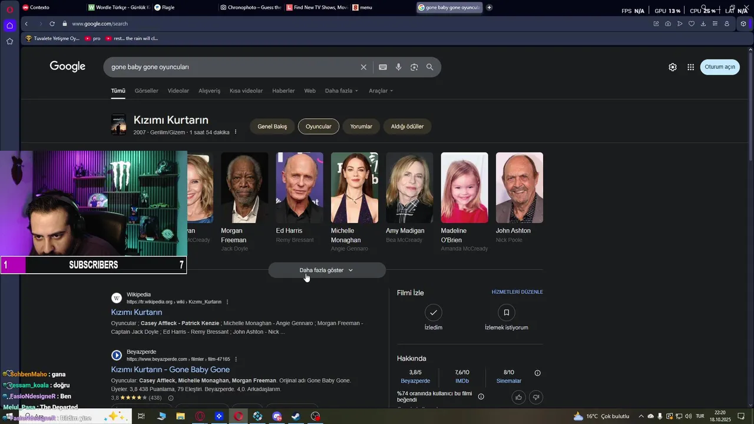Image resolution: width=754 pixels, height=424 pixels.
Task: Open the IMDb rating link
Action: pyautogui.click(x=462, y=381)
